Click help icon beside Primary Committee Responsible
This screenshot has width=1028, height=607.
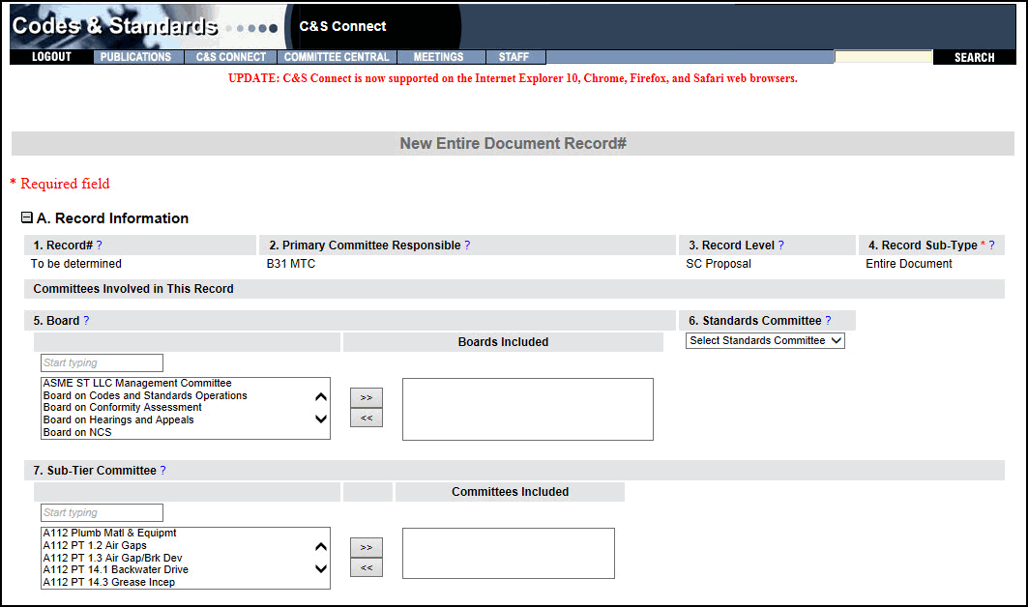pyautogui.click(x=467, y=246)
